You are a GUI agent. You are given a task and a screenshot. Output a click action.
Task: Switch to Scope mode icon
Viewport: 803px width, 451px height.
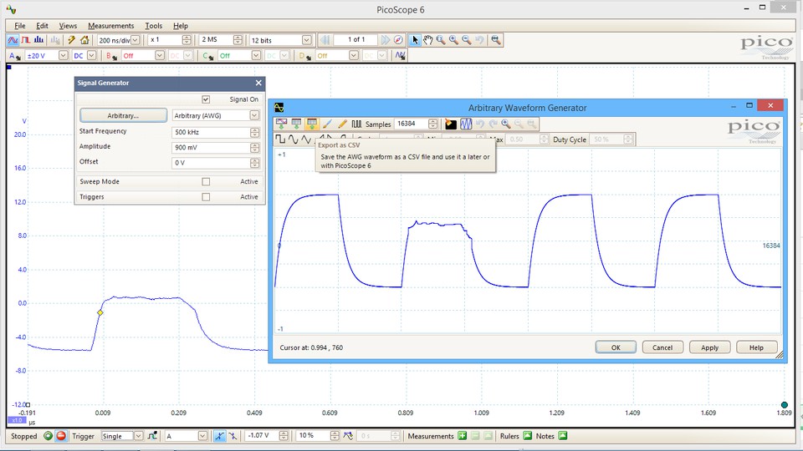[13, 40]
